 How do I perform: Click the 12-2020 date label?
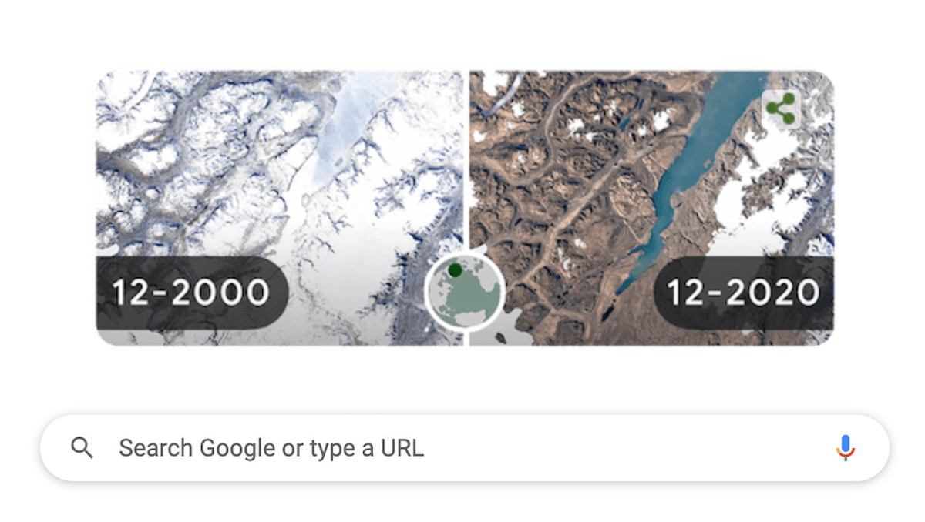[x=743, y=293]
